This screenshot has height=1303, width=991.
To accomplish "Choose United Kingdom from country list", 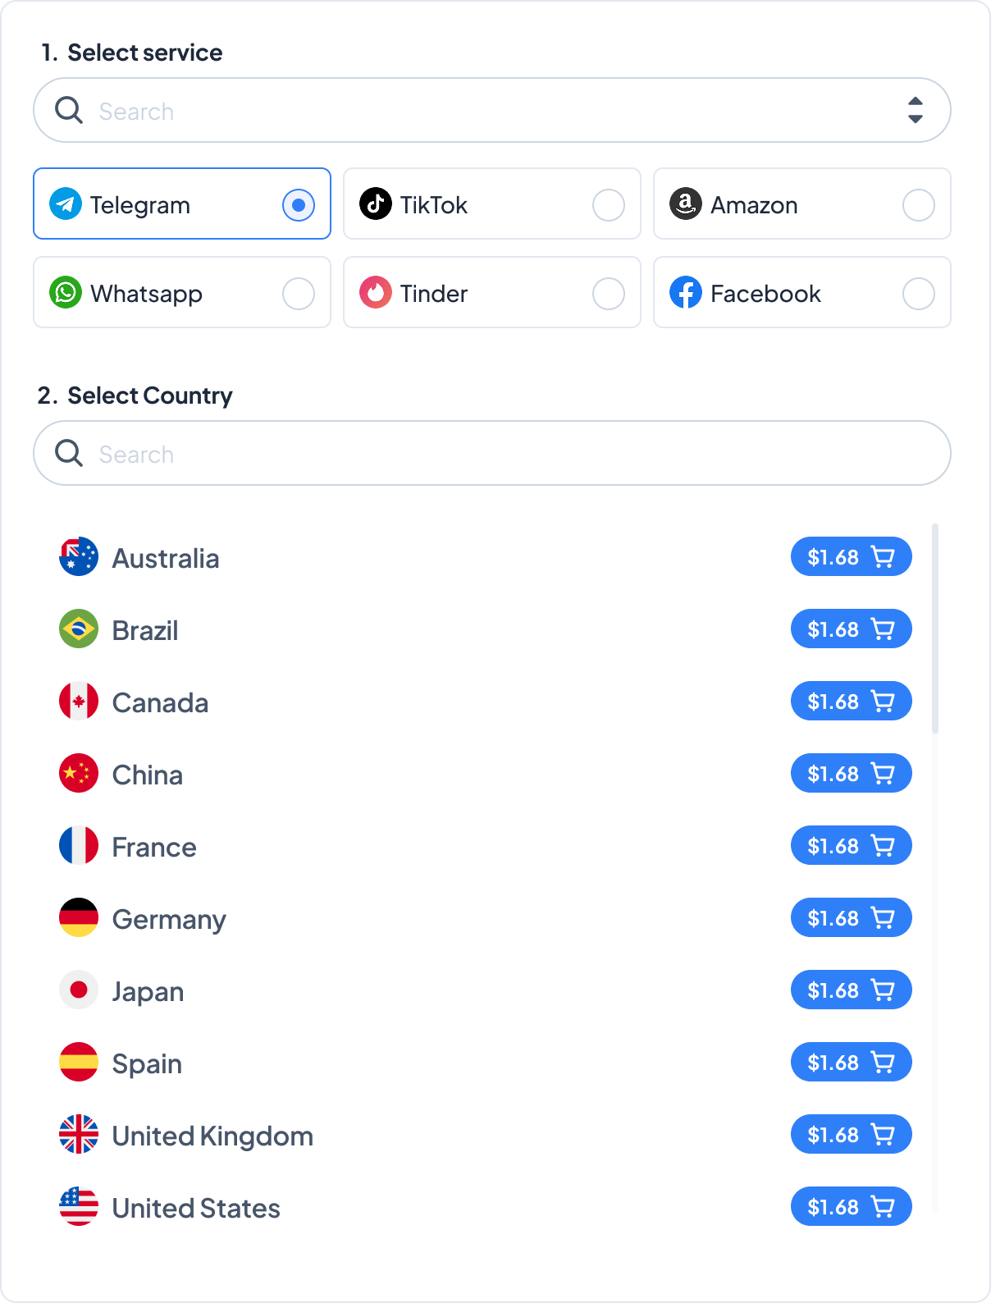I will pyautogui.click(x=212, y=1136).
